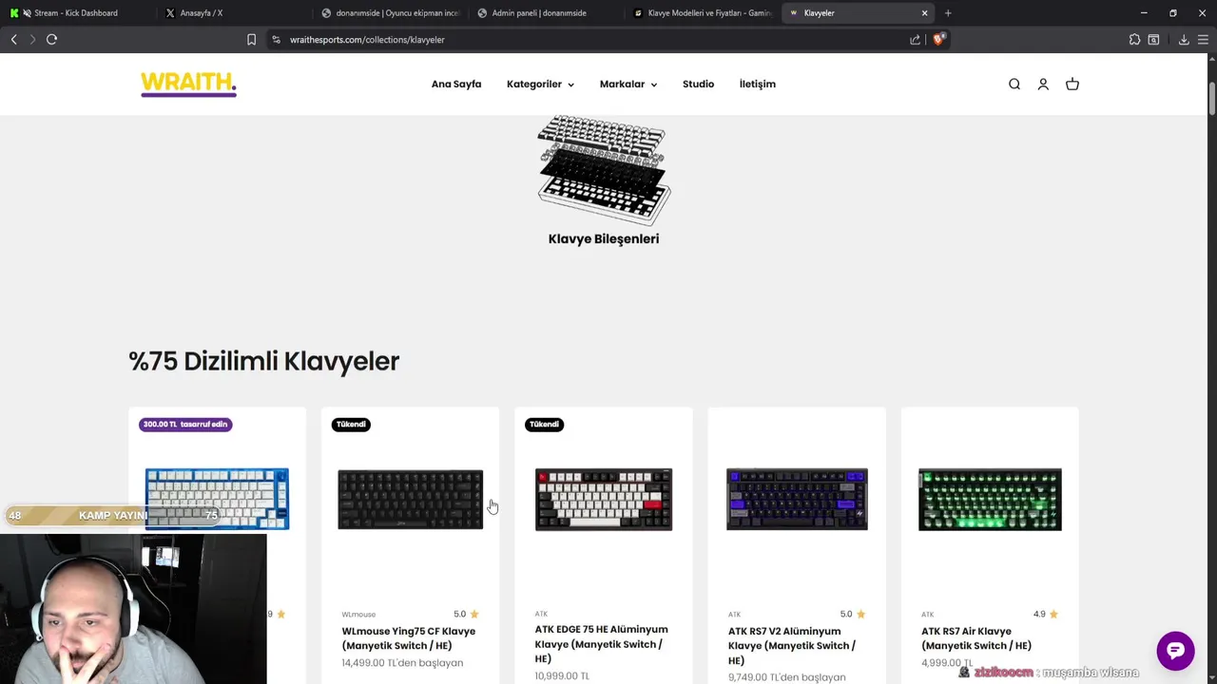Close the Klavyeler tab
The width and height of the screenshot is (1217, 684).
coord(924,13)
